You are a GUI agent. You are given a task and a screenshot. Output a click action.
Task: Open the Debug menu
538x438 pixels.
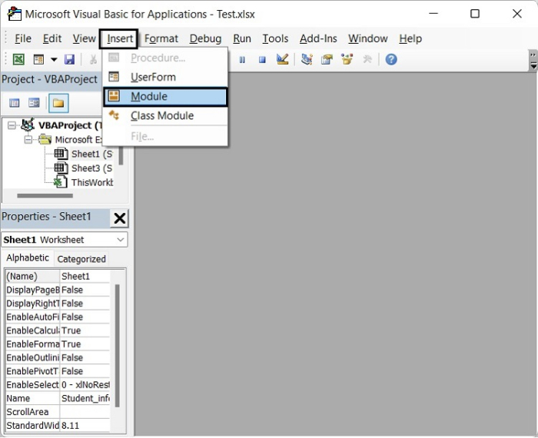205,38
